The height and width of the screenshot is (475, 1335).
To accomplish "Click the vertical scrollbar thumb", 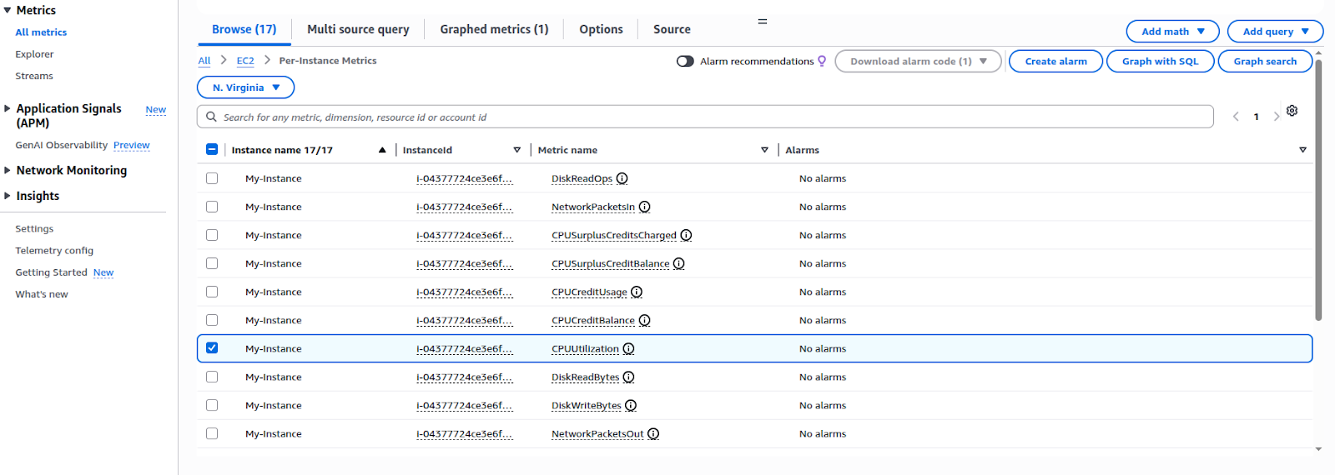I will coord(1318,190).
